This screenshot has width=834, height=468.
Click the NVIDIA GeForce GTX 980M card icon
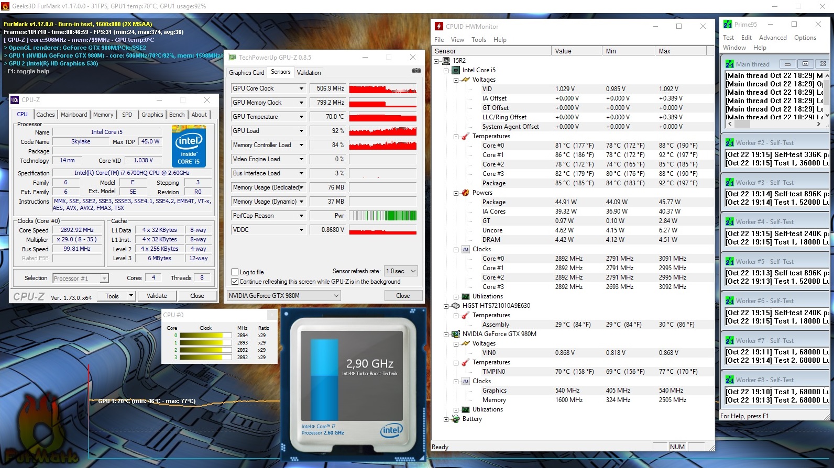456,334
